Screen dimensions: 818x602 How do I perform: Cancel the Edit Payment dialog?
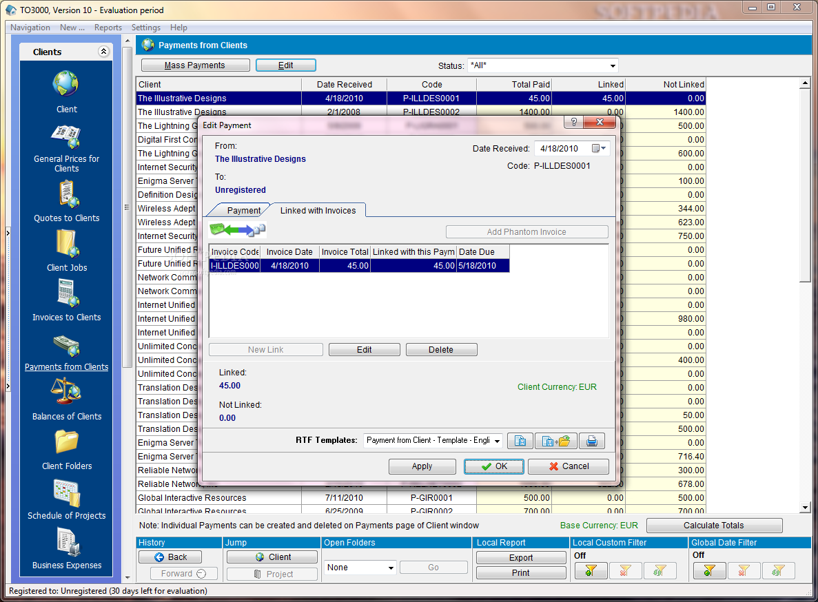point(569,466)
